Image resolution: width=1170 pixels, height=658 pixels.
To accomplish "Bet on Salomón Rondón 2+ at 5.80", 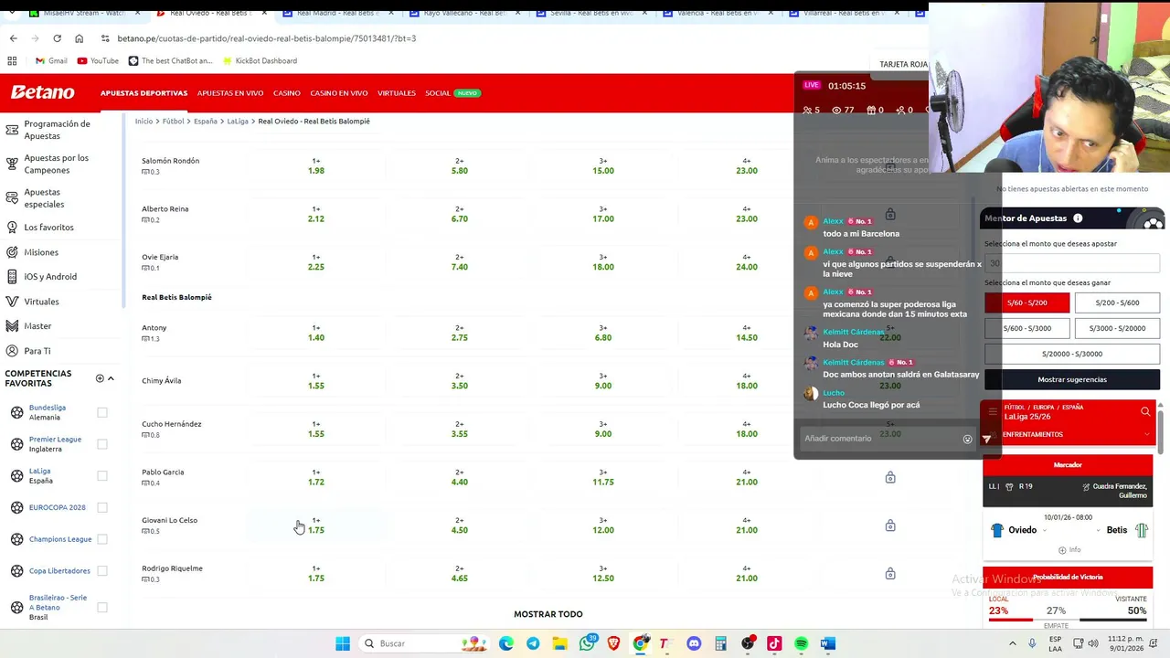I will coord(459,165).
